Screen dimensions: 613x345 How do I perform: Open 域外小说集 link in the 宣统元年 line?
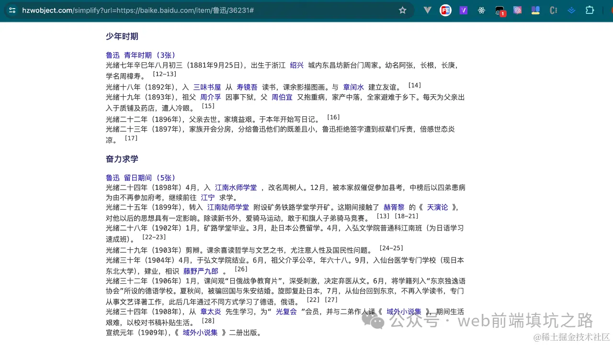[200, 332]
